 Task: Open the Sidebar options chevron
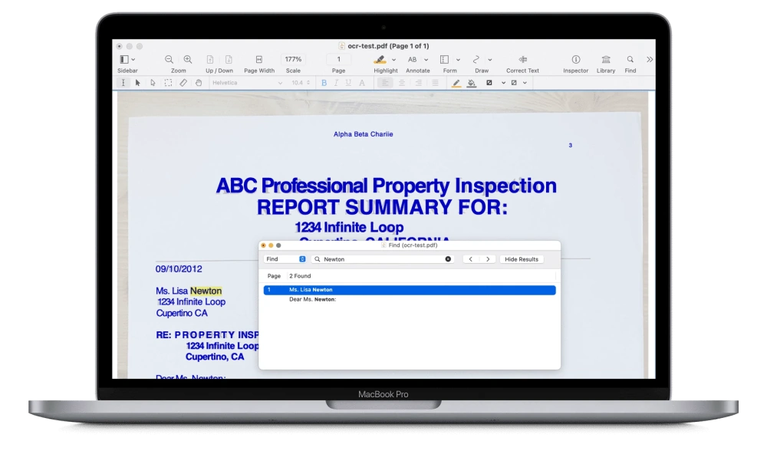pyautogui.click(x=133, y=60)
